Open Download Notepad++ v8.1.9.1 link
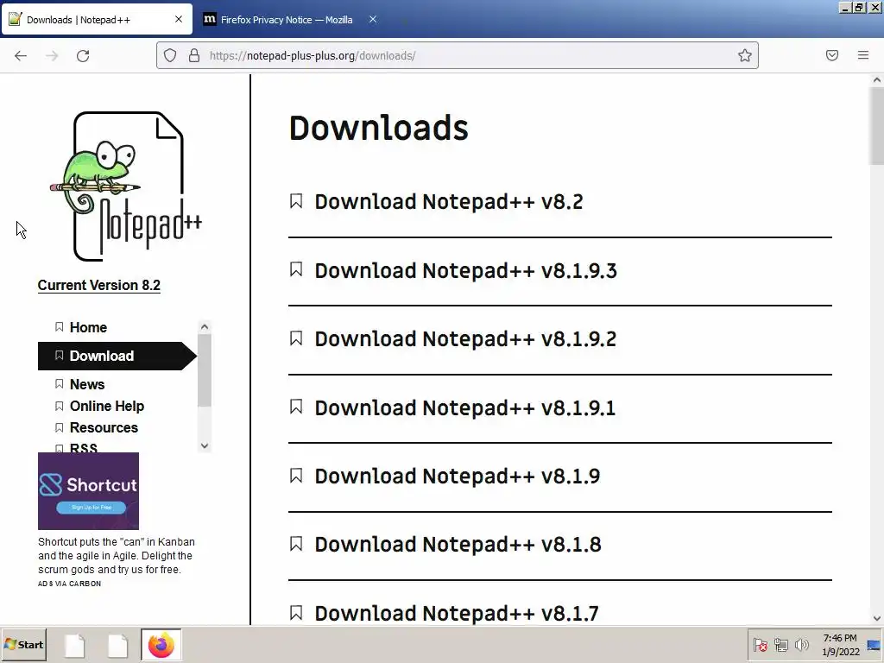Screen dimensions: 884x663 coord(465,407)
